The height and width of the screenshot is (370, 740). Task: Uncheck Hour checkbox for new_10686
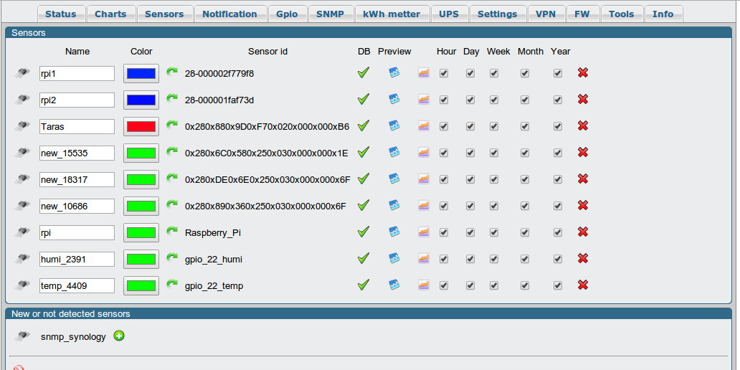pyautogui.click(x=444, y=205)
